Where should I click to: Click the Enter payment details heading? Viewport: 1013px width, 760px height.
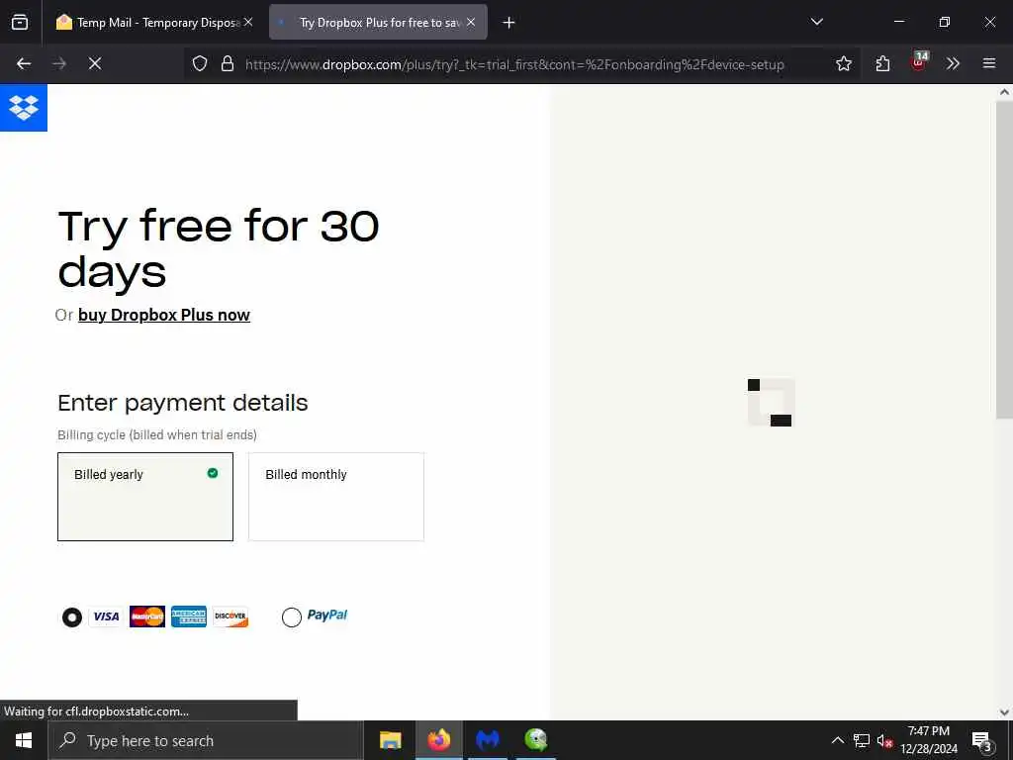[183, 404]
